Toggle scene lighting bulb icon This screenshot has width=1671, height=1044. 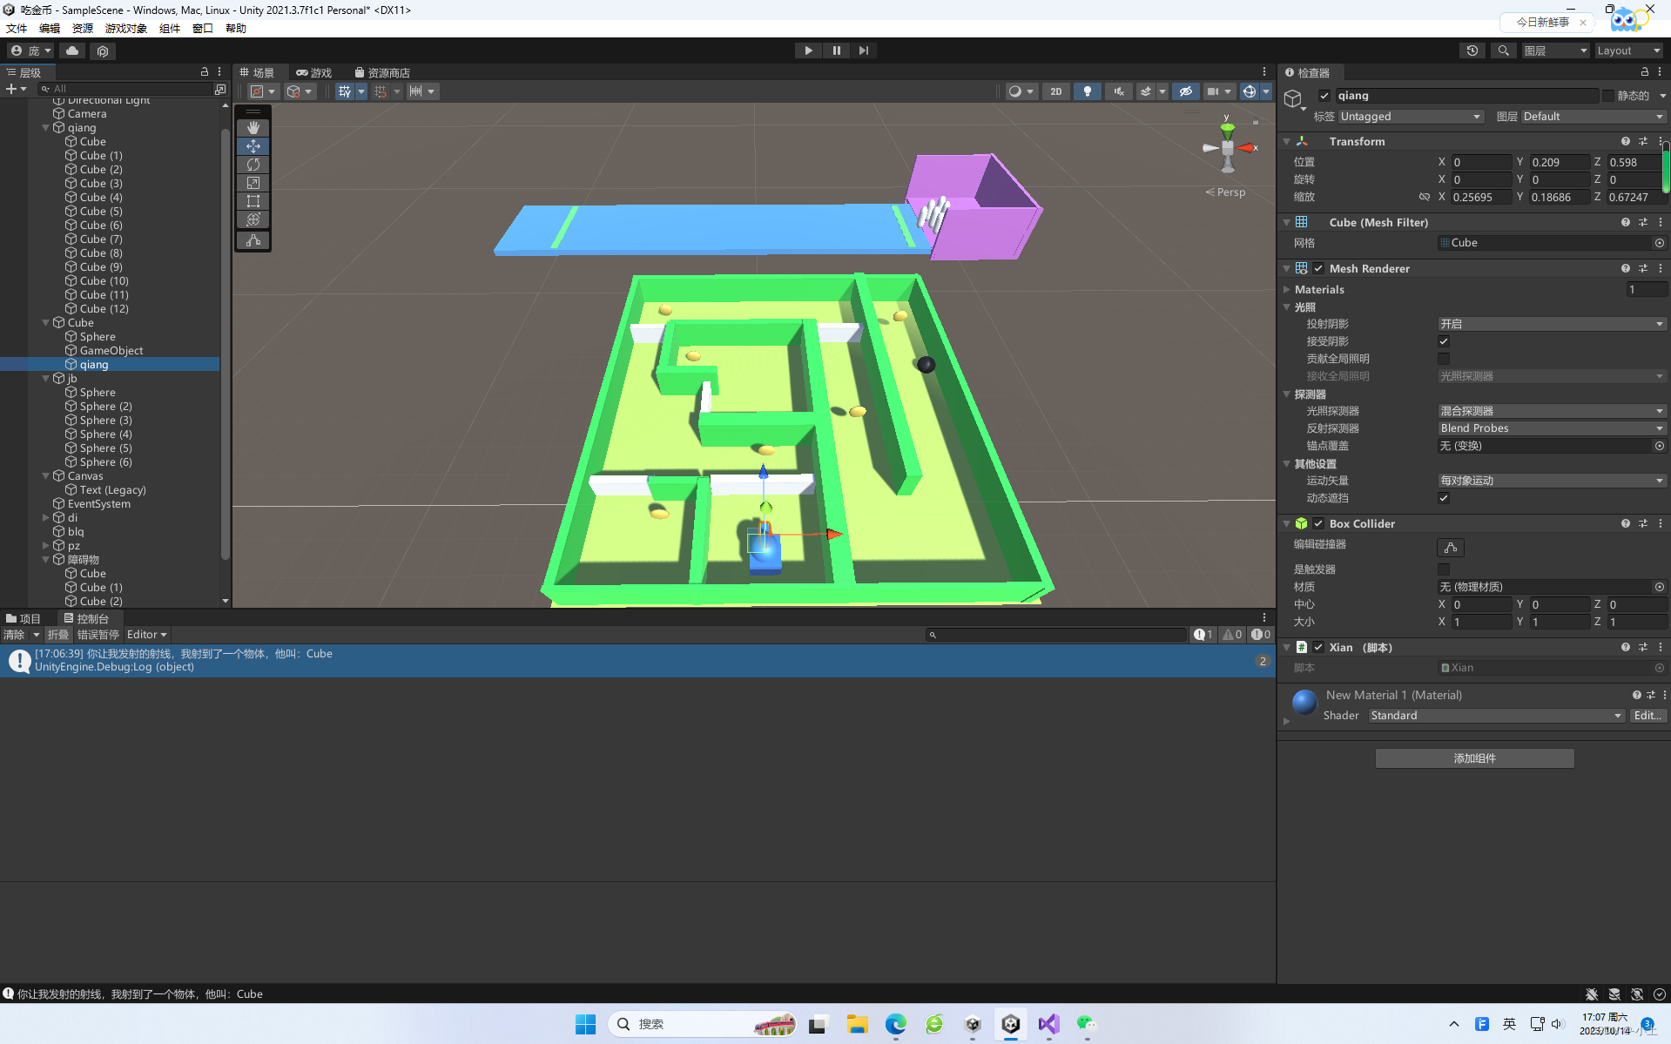click(x=1087, y=91)
